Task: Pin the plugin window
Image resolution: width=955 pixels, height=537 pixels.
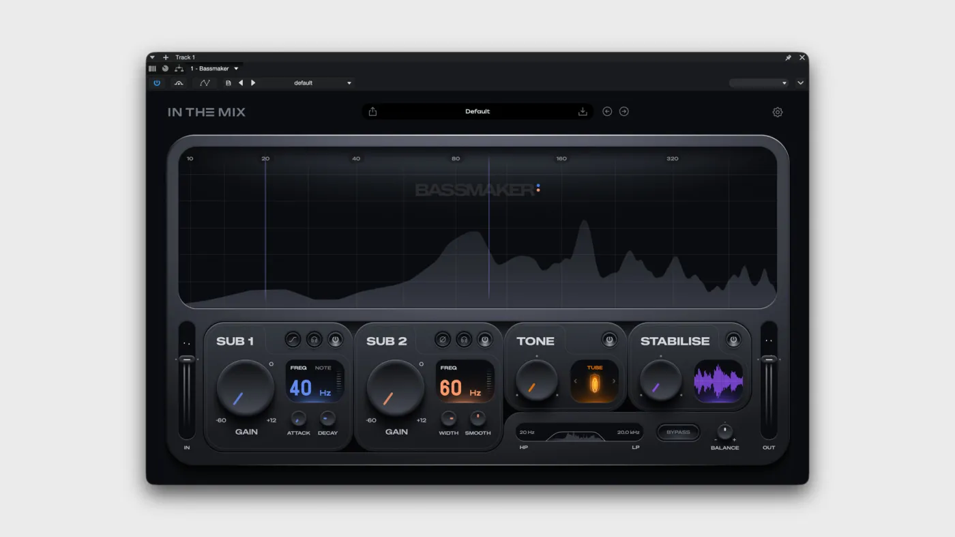Action: coord(789,58)
